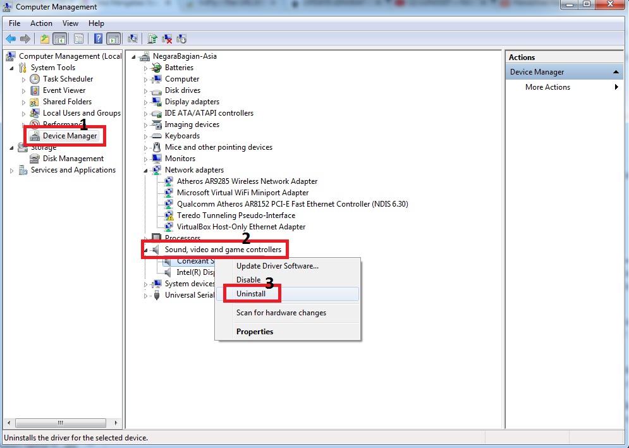The width and height of the screenshot is (629, 448).
Task: Toggle the Show/Hide Console Tree icon
Action: point(59,39)
